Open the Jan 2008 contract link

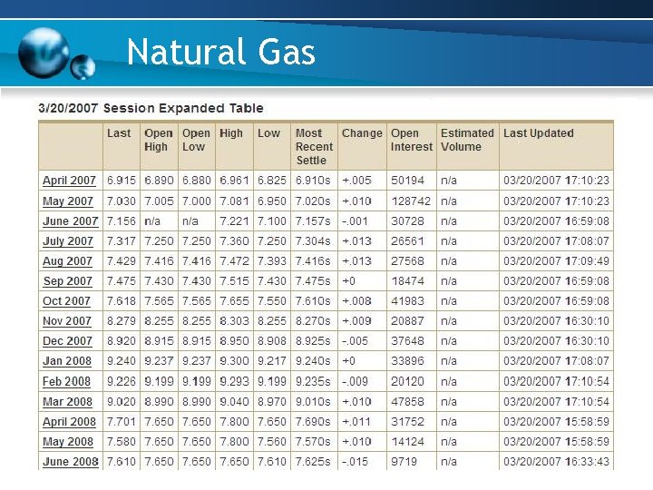(x=67, y=361)
